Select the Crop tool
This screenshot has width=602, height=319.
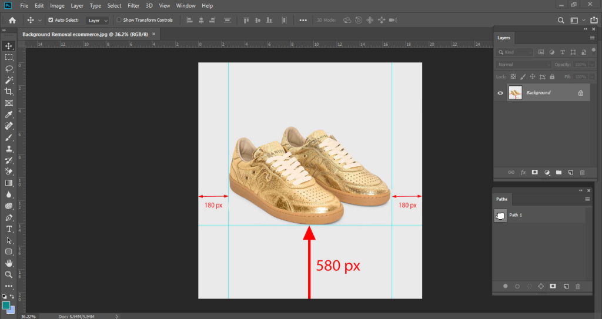coord(9,92)
